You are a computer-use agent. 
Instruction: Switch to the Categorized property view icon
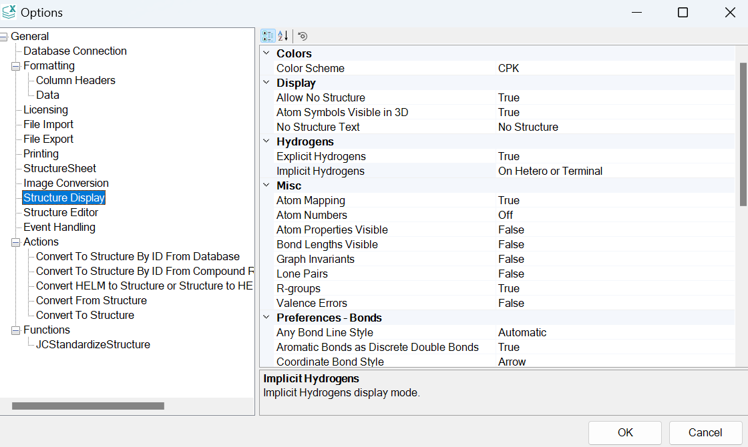point(268,36)
